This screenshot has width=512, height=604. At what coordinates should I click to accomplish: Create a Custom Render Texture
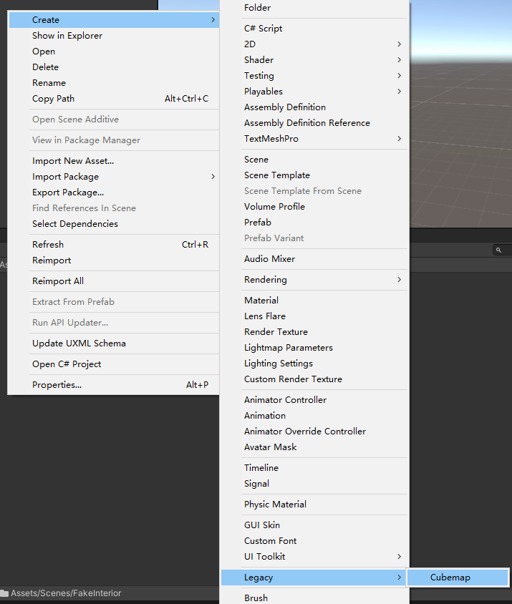click(x=314, y=380)
